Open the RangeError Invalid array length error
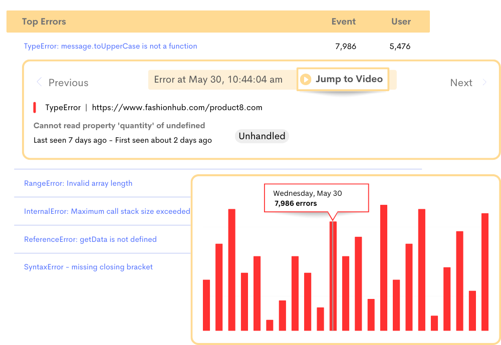The height and width of the screenshot is (345, 501). [78, 183]
